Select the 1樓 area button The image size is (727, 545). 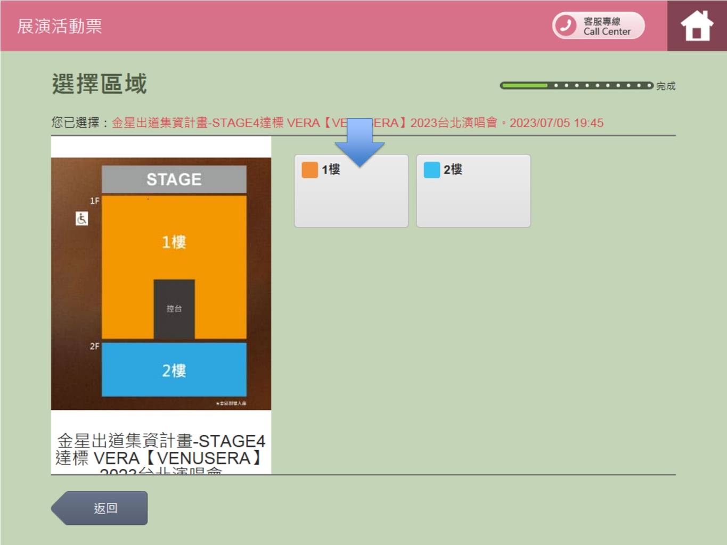tap(351, 191)
